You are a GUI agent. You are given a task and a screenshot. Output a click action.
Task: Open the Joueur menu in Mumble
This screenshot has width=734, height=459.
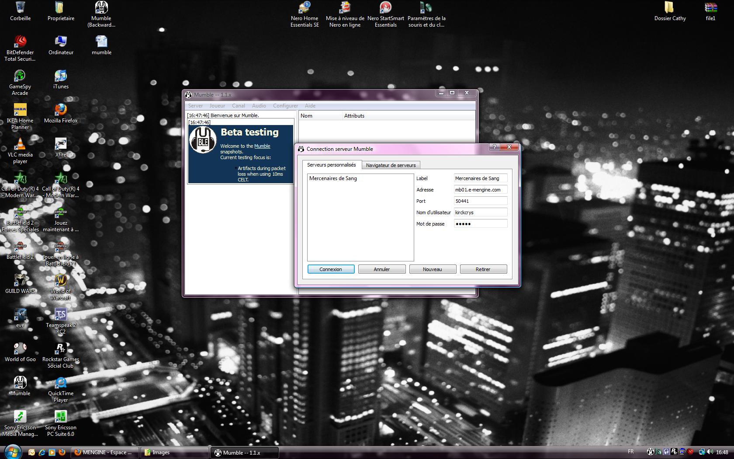pyautogui.click(x=217, y=106)
